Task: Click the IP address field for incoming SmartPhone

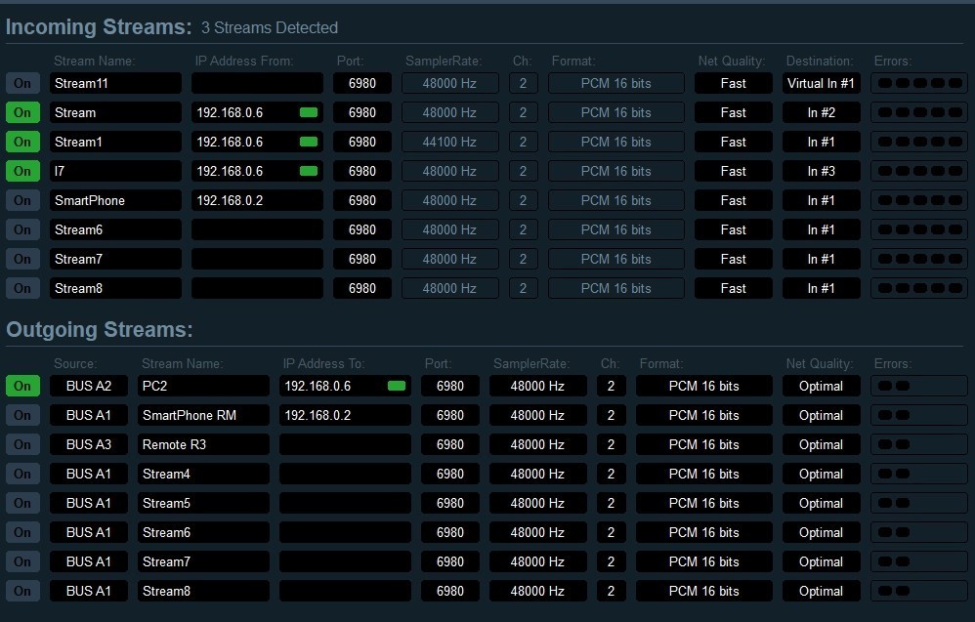Action: click(256, 200)
